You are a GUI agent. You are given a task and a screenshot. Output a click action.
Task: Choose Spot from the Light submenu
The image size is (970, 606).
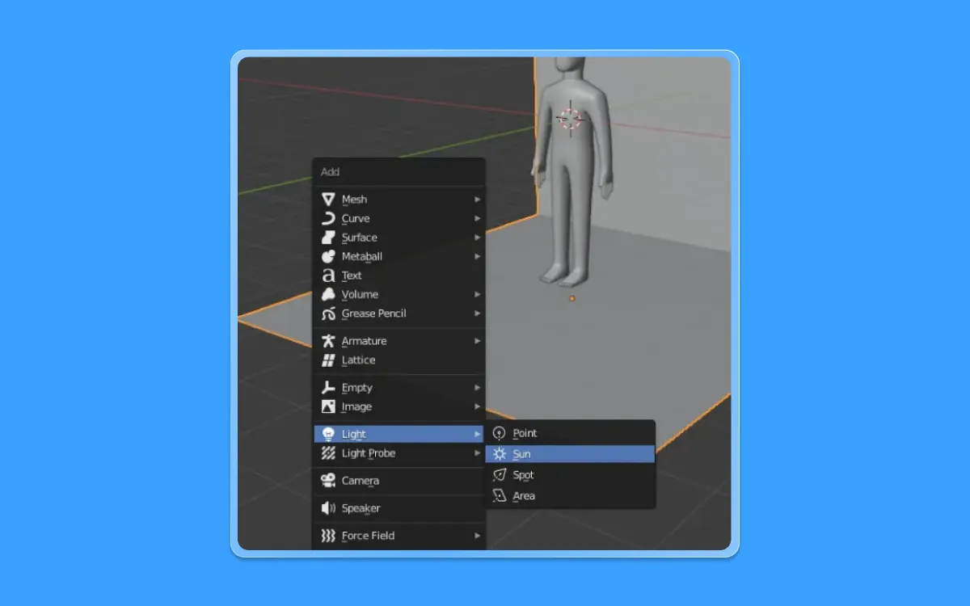point(570,475)
